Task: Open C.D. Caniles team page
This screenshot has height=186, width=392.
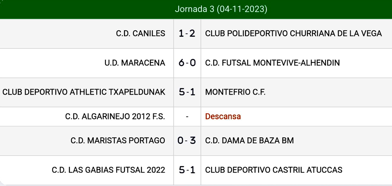Action: click(140, 33)
